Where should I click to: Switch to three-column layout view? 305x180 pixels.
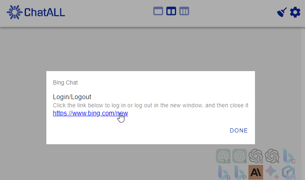tap(184, 11)
